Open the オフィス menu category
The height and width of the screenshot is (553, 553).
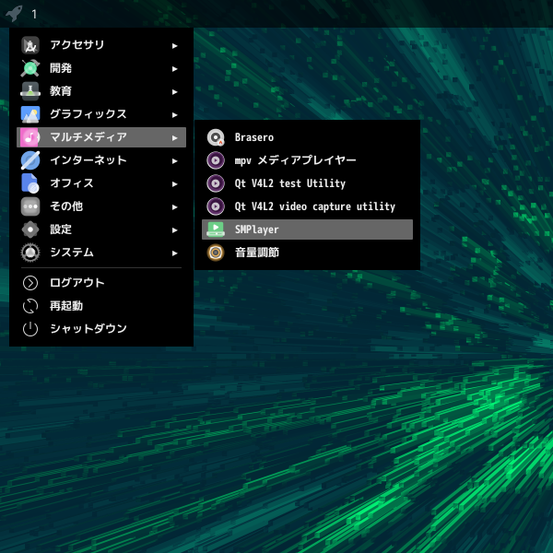tap(72, 183)
